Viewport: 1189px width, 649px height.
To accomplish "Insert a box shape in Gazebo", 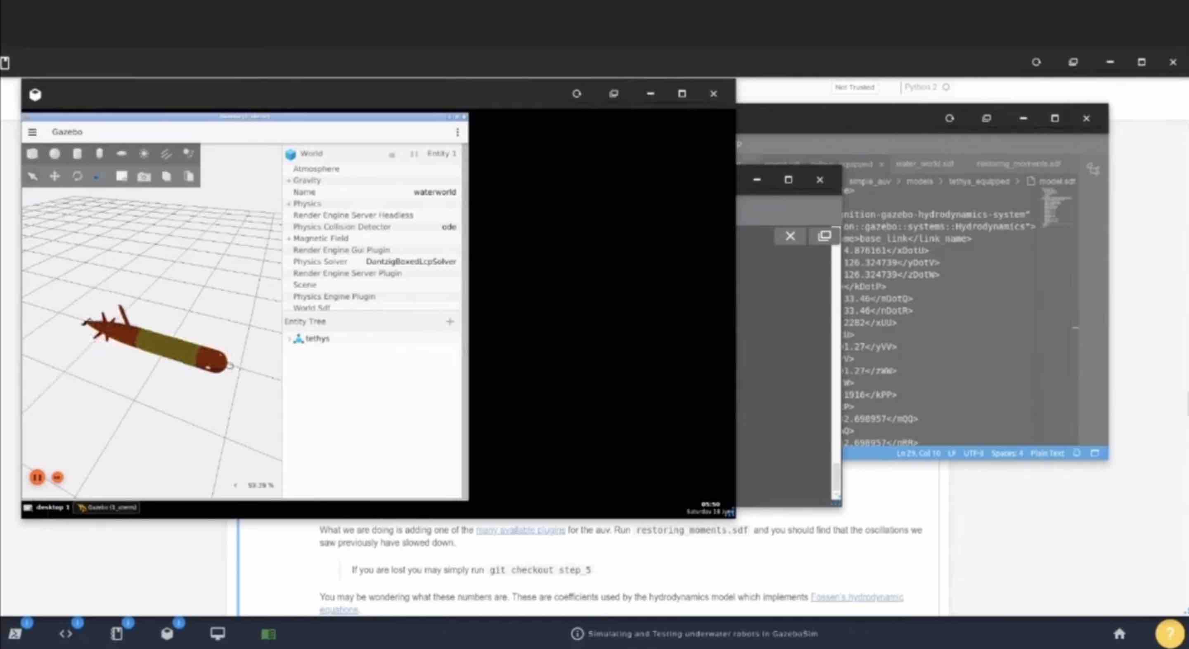I will (32, 153).
